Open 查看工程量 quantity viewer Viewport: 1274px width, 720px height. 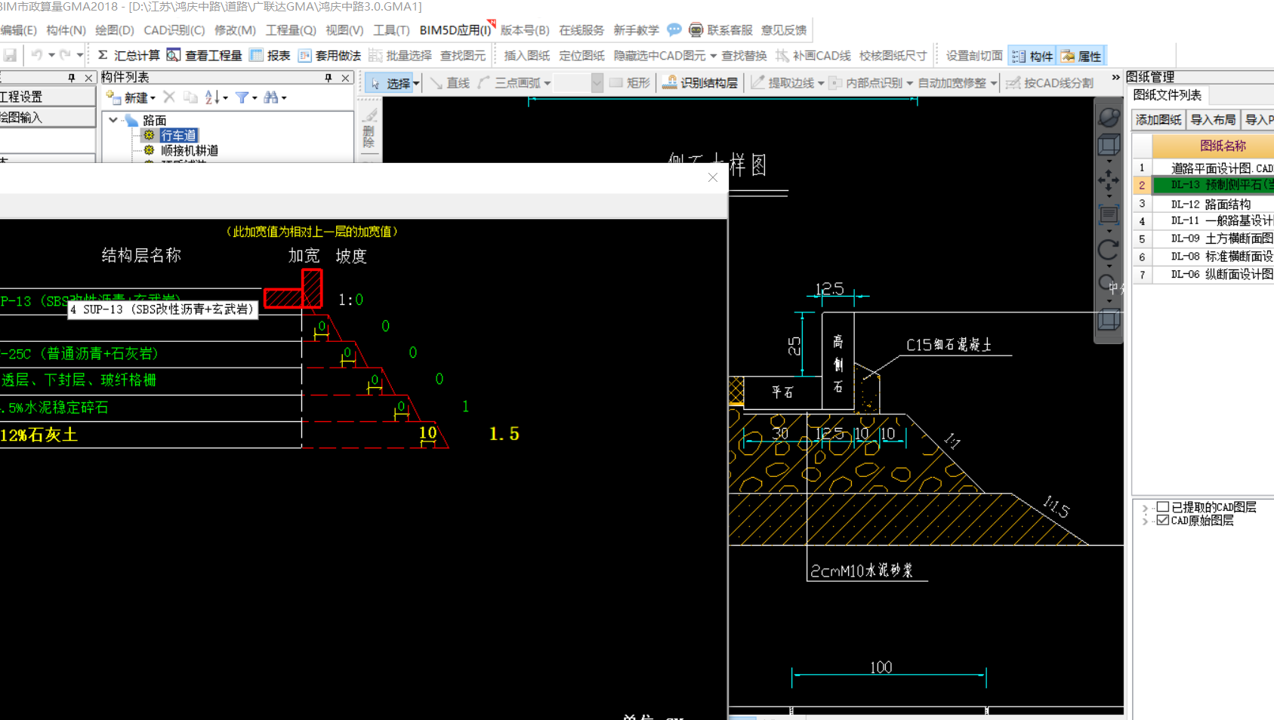tap(204, 56)
